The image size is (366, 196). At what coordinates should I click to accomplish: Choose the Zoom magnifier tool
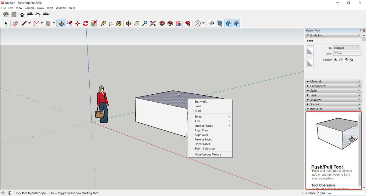coord(145,23)
